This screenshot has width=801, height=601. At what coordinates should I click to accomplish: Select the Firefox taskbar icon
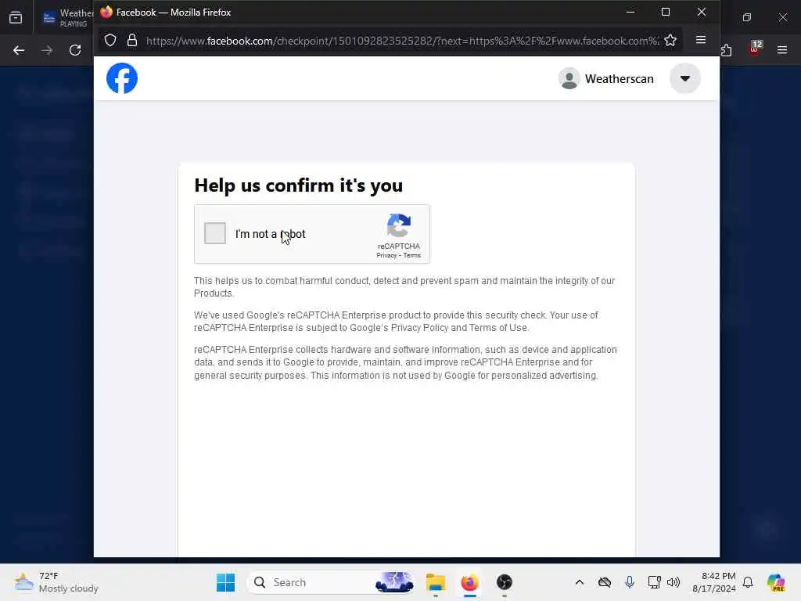(469, 582)
